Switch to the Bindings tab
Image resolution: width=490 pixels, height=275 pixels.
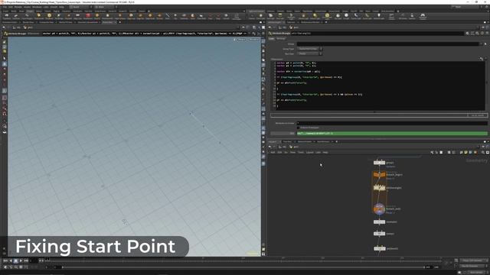coord(281,38)
